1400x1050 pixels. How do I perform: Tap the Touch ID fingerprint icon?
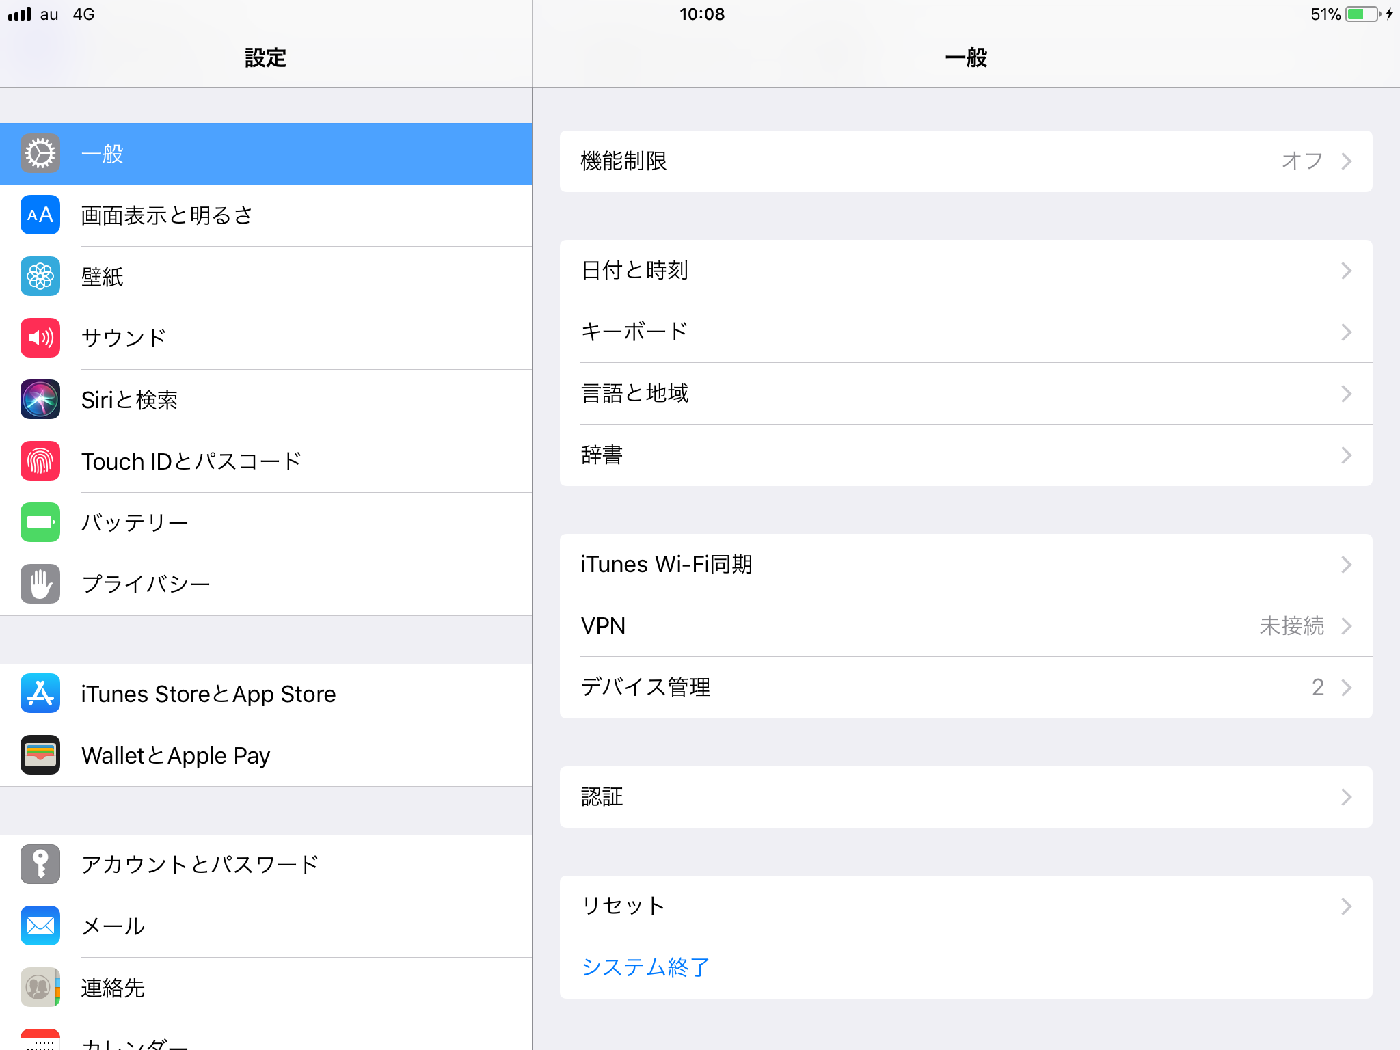click(40, 461)
